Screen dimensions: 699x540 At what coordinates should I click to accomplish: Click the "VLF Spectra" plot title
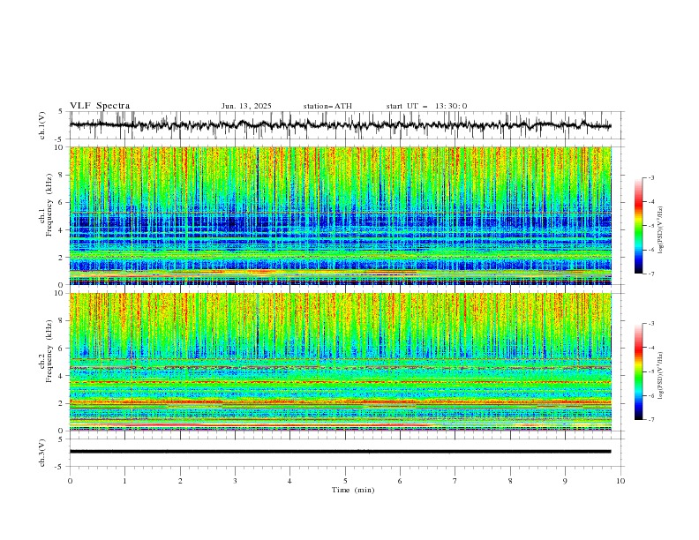[x=100, y=106]
